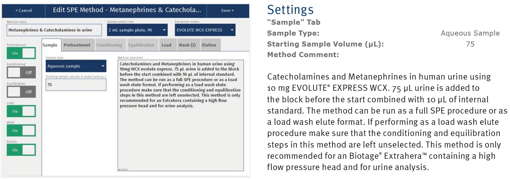The image size is (510, 179).
Task: Open the Elution tab
Action: tap(209, 45)
